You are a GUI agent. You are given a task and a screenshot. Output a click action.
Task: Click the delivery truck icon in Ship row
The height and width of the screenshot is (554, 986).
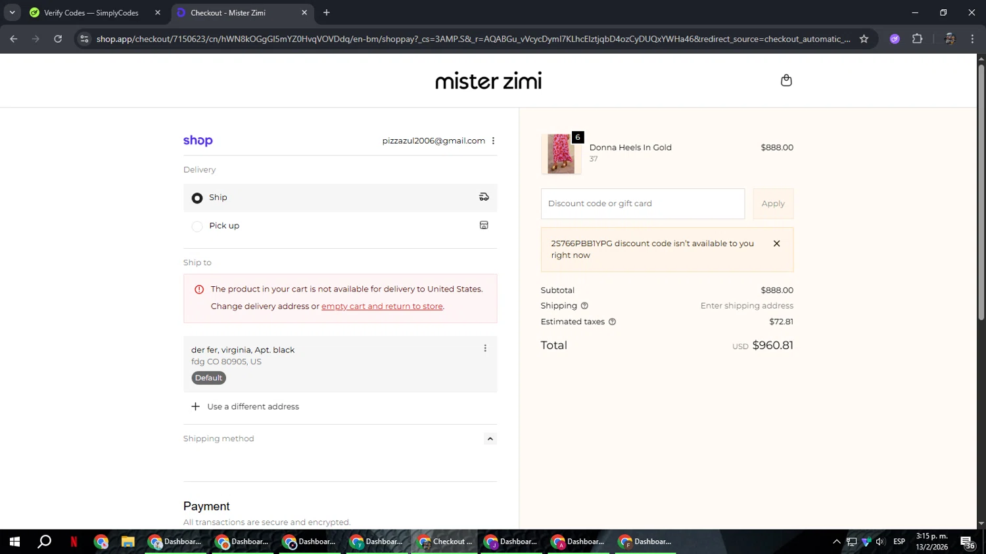tap(484, 197)
